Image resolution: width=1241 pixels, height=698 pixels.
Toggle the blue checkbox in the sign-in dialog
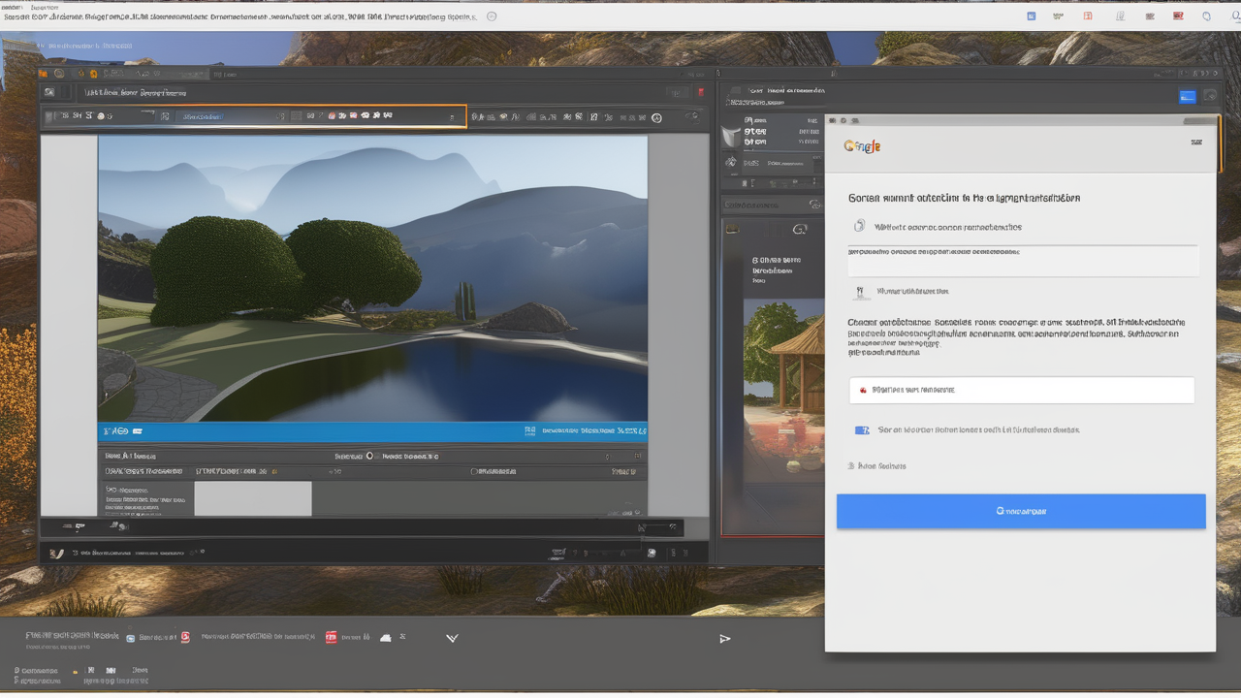pyautogui.click(x=861, y=430)
